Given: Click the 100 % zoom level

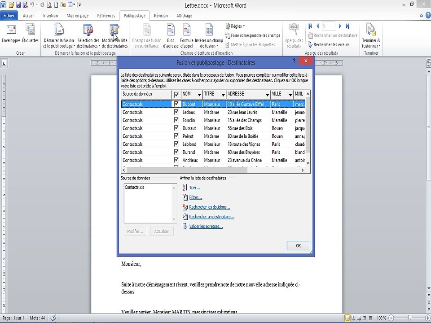Looking at the screenshot, I should pos(381,318).
